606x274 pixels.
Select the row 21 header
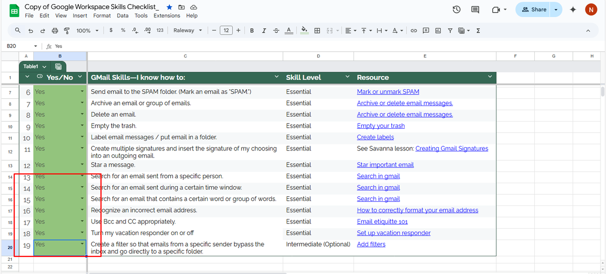(10, 259)
